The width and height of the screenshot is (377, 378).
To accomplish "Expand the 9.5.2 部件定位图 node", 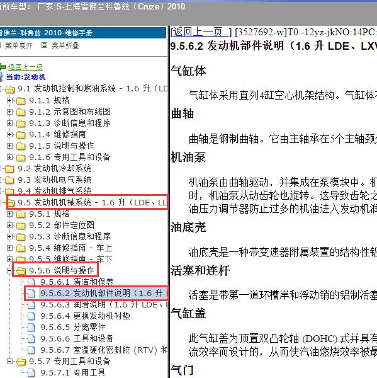I will click(x=9, y=225).
